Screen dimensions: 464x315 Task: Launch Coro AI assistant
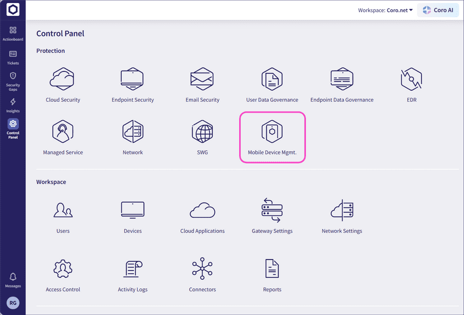(437, 10)
